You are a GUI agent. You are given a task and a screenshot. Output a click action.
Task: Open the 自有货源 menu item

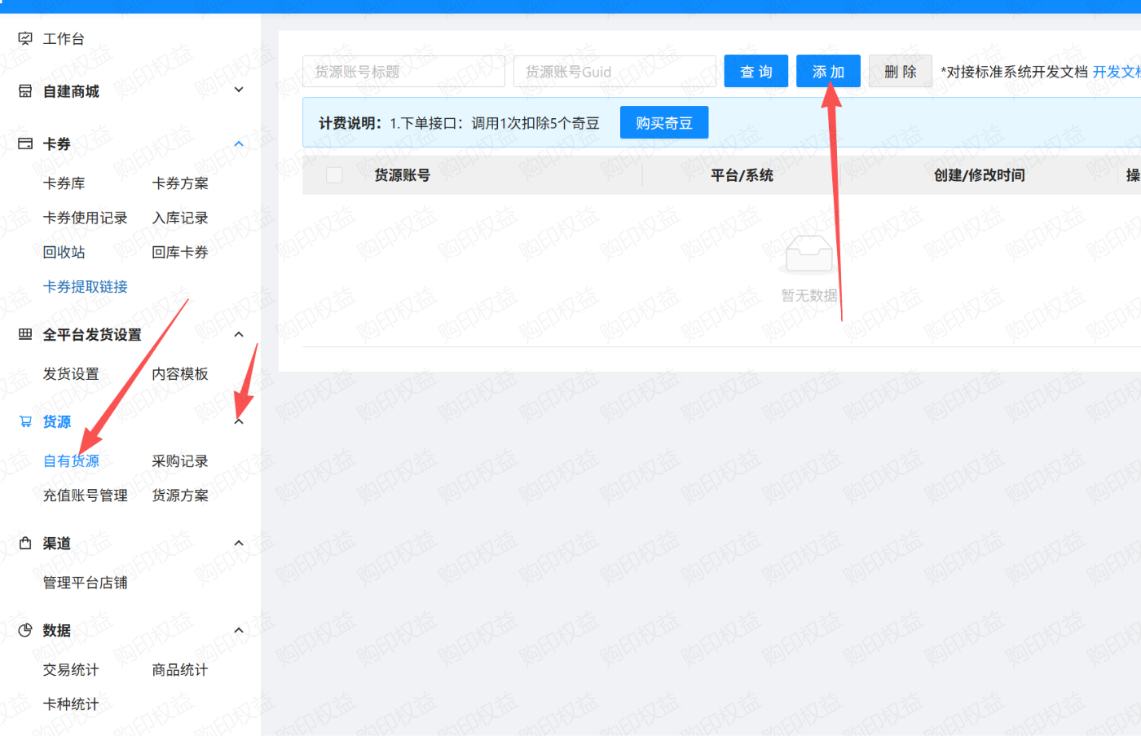[71, 461]
